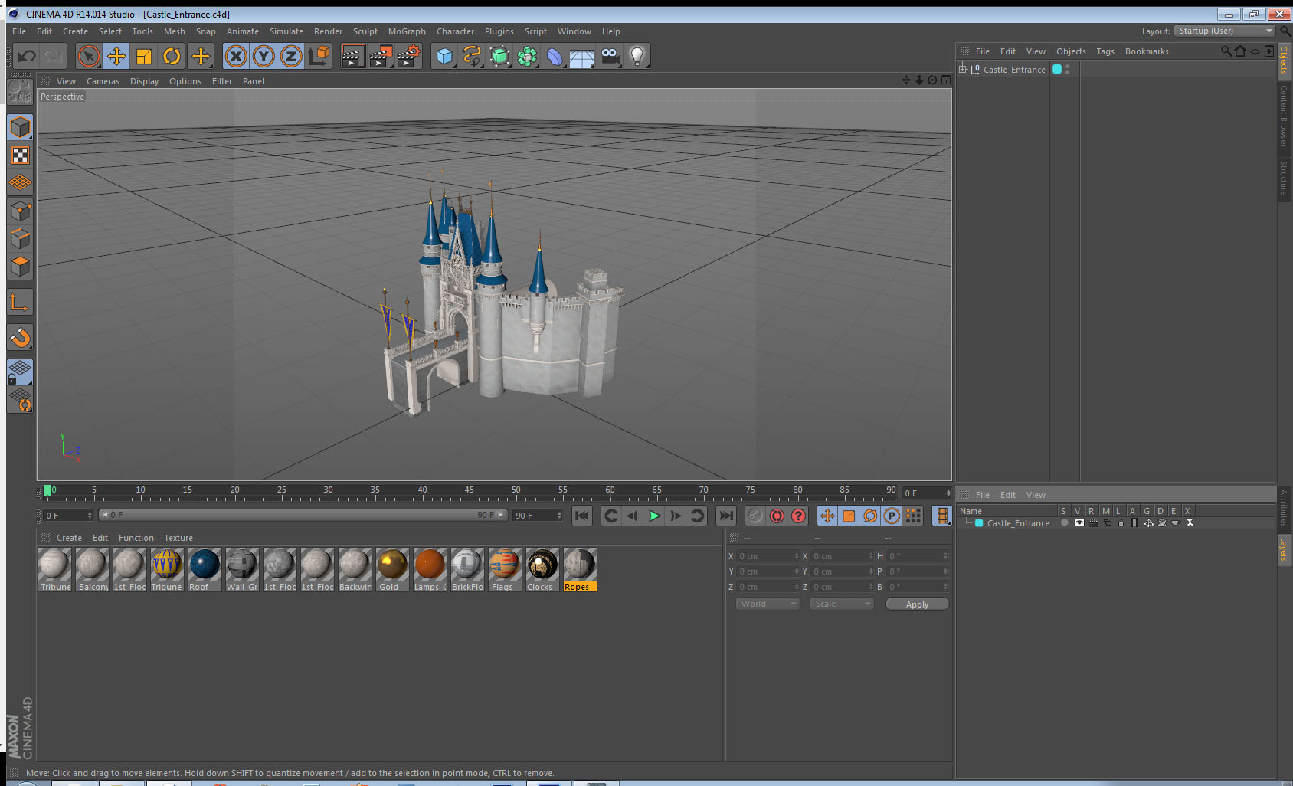Screen dimensions: 1293x786
Task: Click the magnet Snap icon
Action: point(21,337)
